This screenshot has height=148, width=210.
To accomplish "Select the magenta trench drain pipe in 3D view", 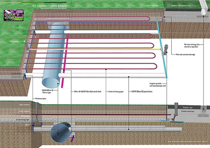I will click(x=65, y=61).
